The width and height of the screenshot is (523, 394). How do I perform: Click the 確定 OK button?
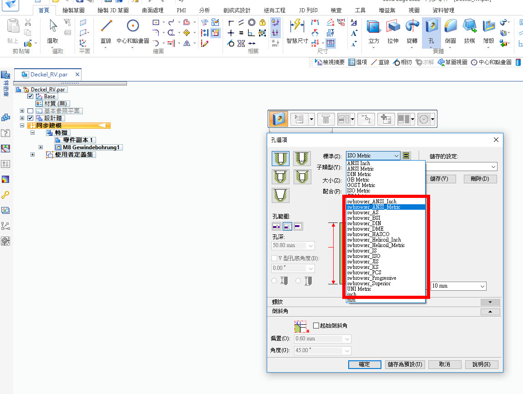click(365, 365)
